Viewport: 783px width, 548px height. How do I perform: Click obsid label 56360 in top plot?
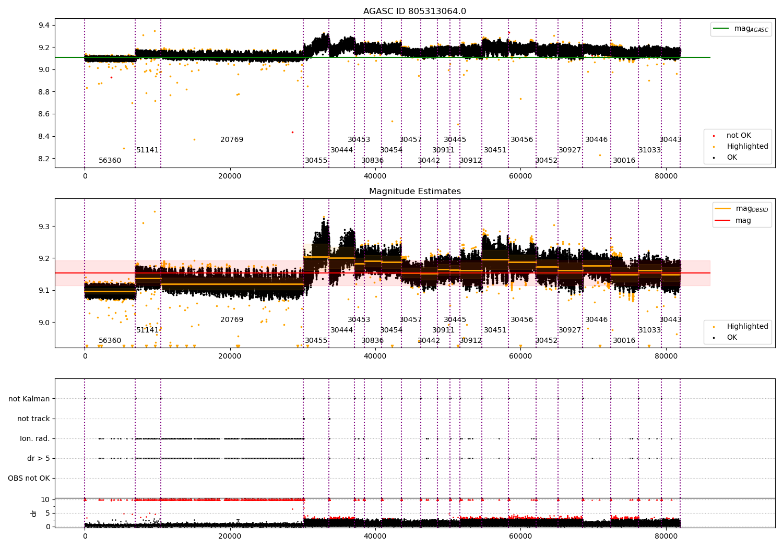tap(110, 161)
